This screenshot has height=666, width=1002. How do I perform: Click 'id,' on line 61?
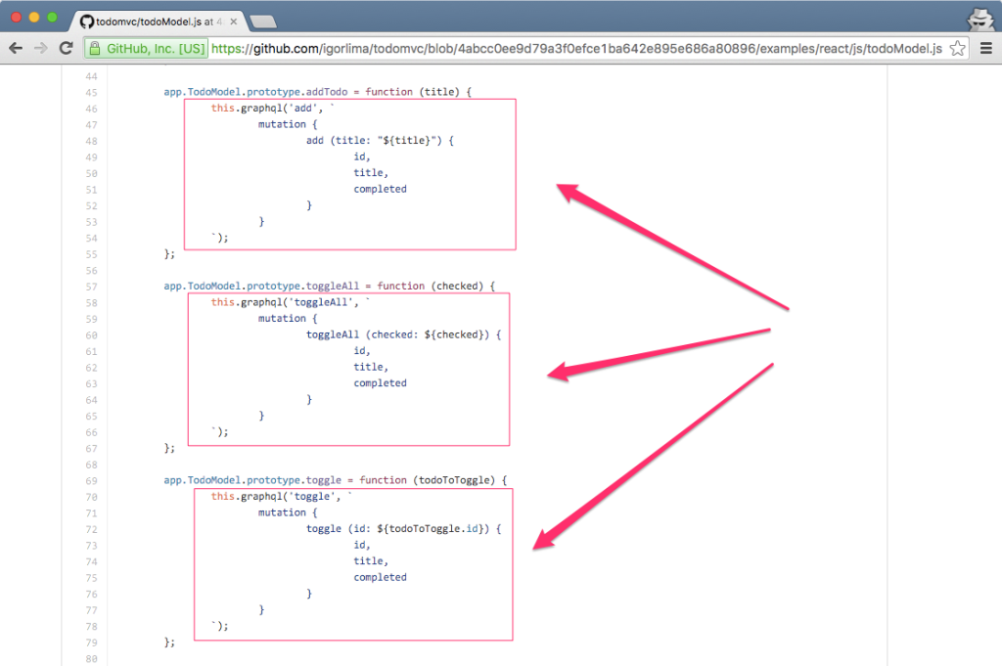pos(362,351)
